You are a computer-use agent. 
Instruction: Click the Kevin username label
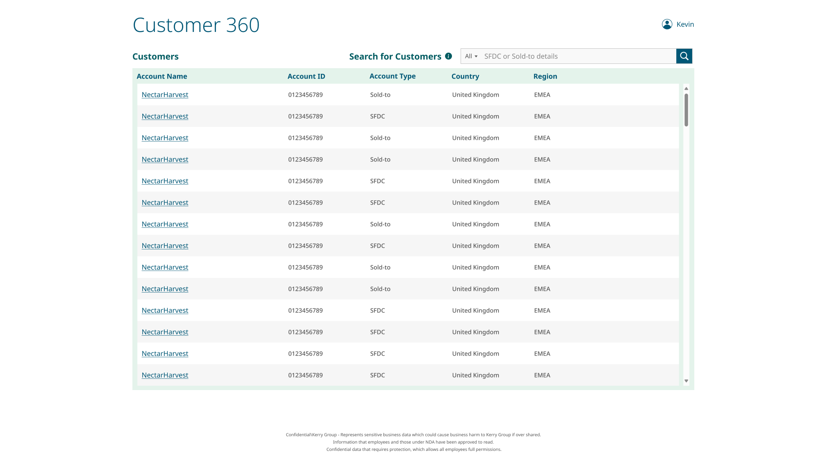click(685, 24)
